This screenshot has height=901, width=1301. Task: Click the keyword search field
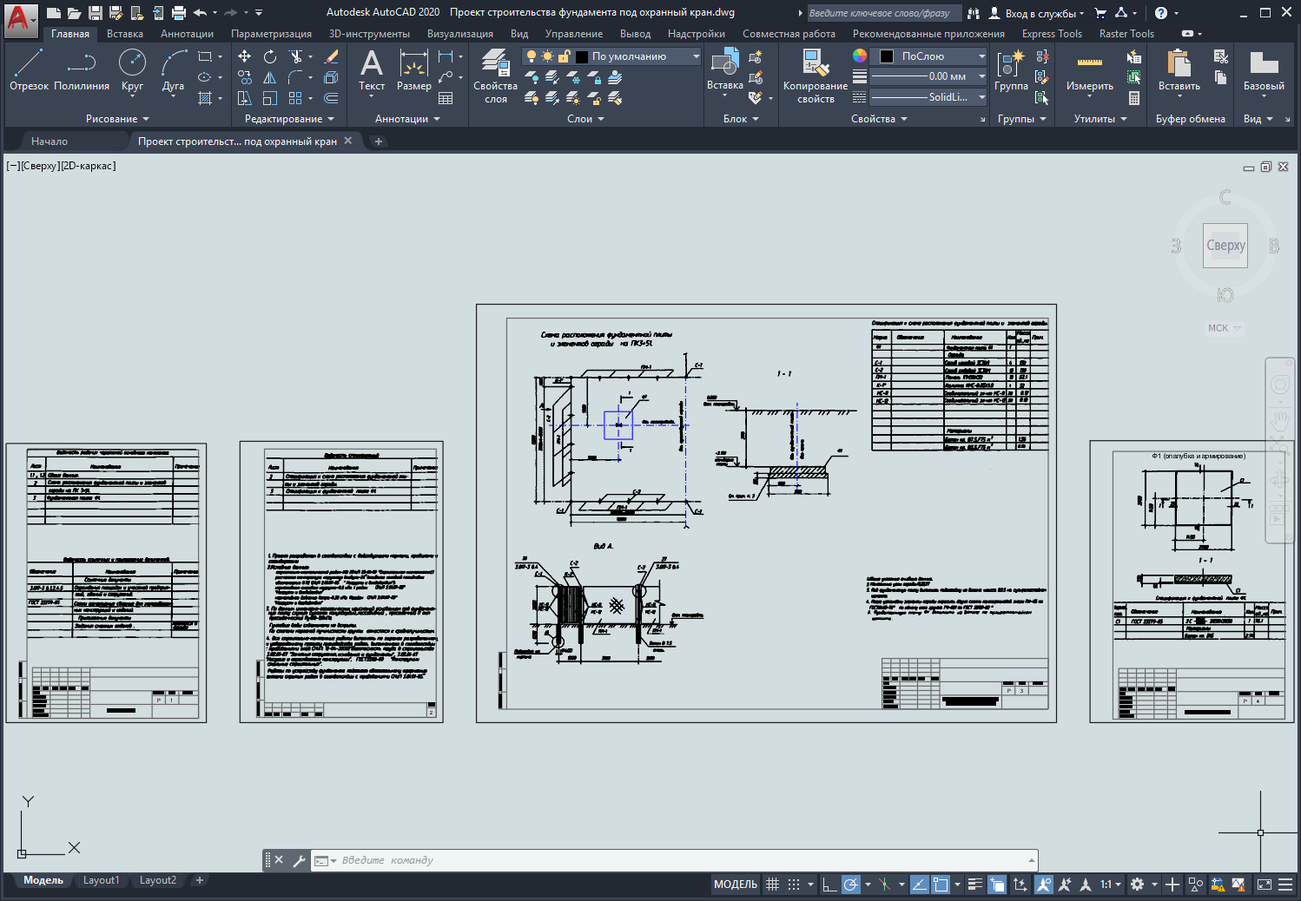tap(884, 13)
